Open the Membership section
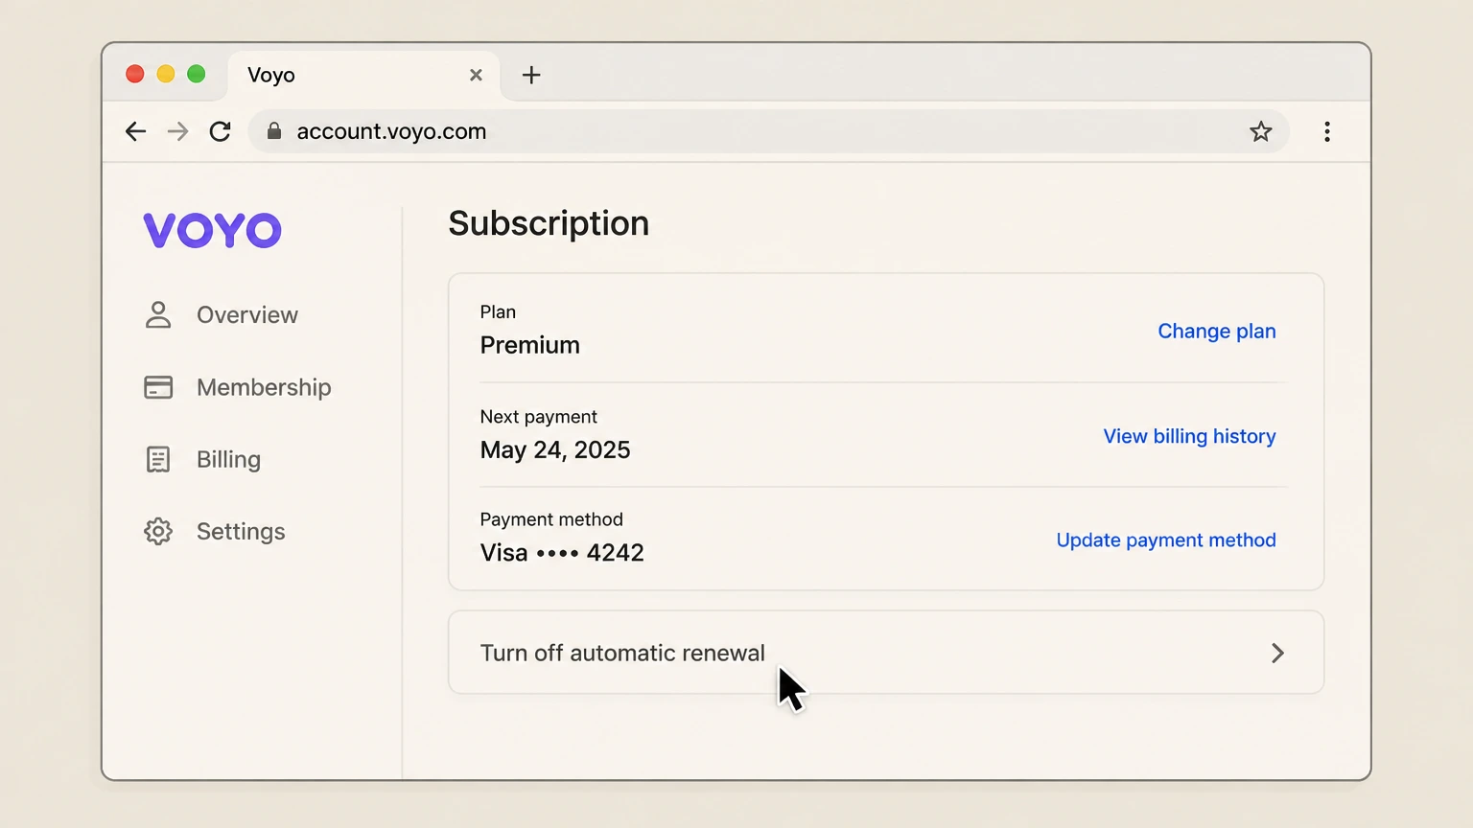 (264, 387)
